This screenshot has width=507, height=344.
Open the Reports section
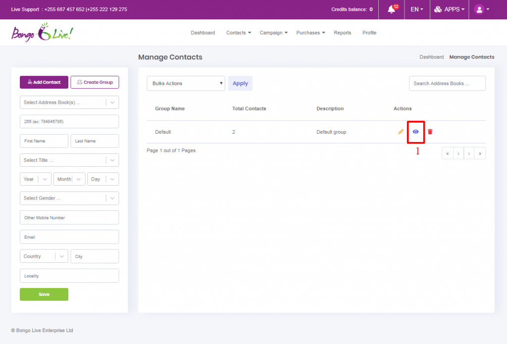[x=342, y=32]
